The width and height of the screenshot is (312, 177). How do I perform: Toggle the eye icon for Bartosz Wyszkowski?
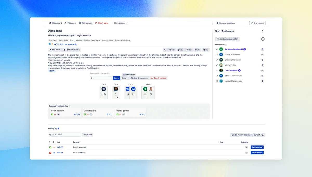(262, 76)
